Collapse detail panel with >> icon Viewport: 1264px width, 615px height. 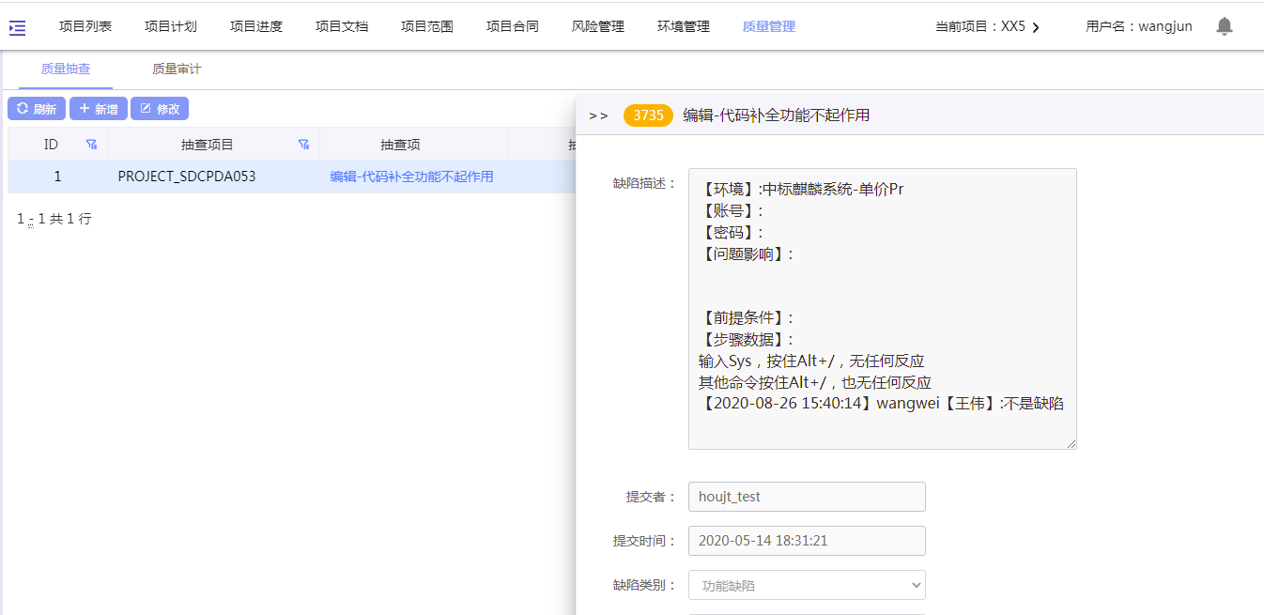coord(598,115)
